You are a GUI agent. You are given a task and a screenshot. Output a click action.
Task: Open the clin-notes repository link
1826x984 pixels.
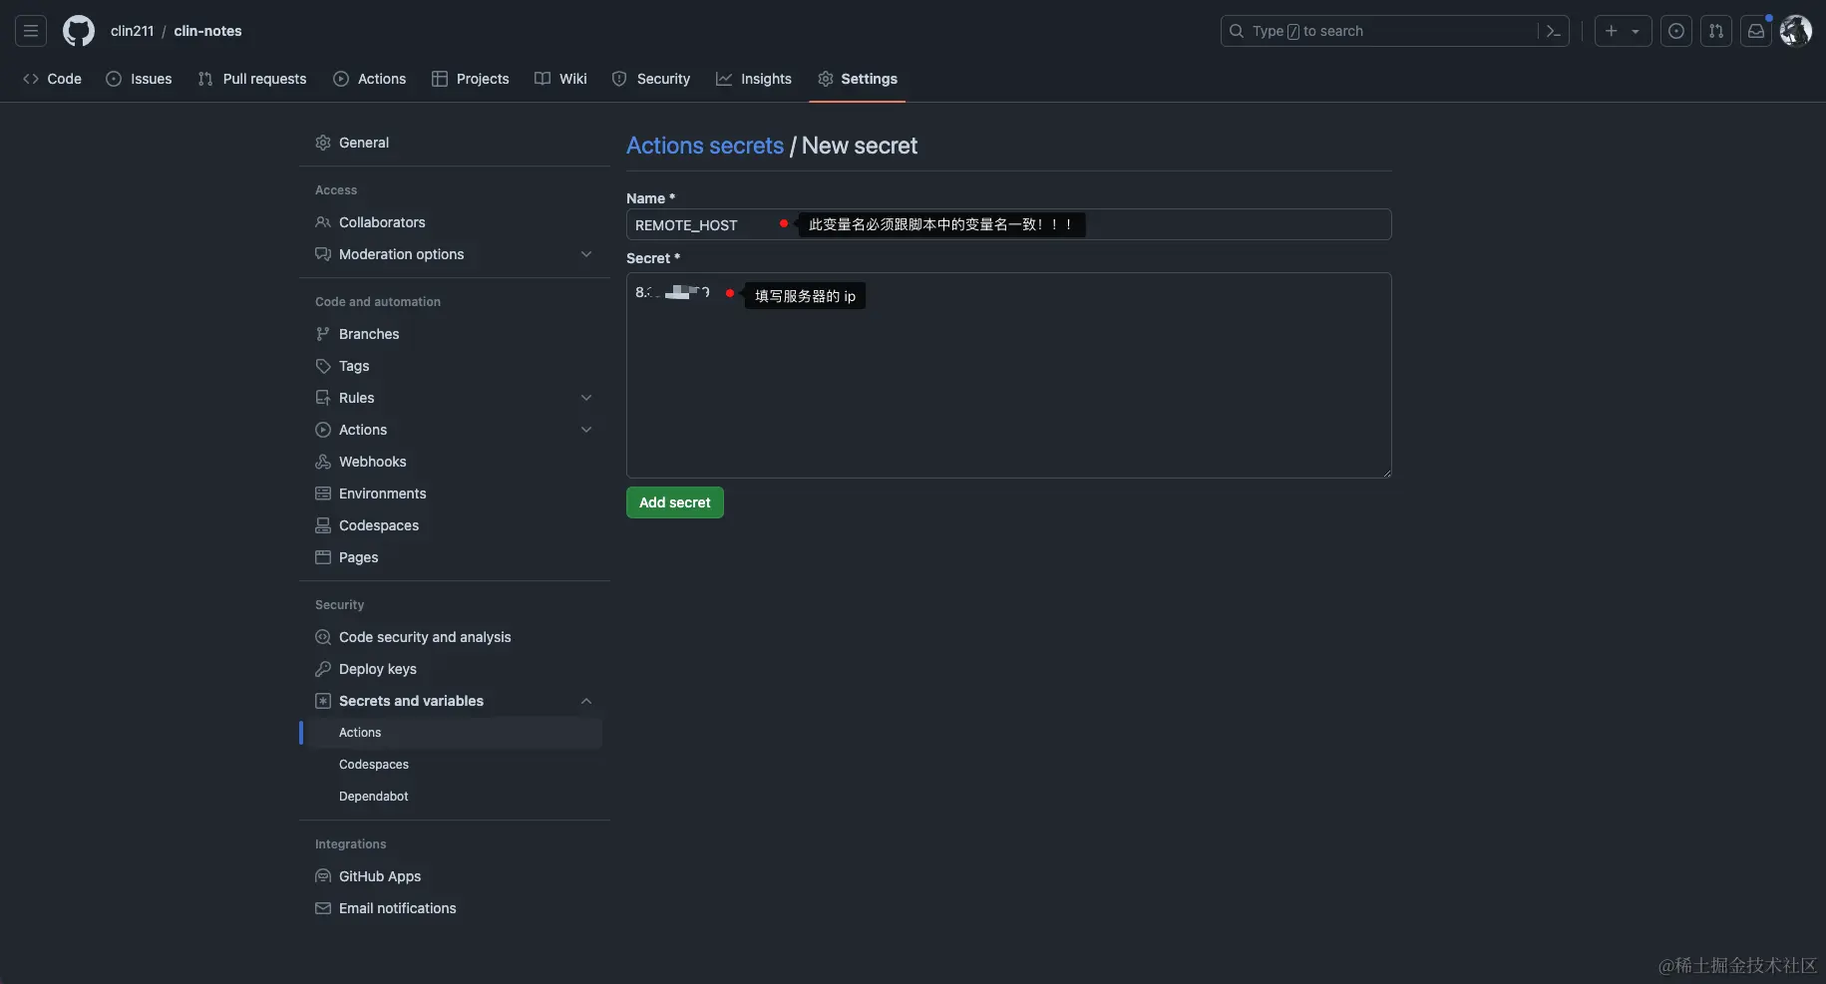(x=207, y=31)
